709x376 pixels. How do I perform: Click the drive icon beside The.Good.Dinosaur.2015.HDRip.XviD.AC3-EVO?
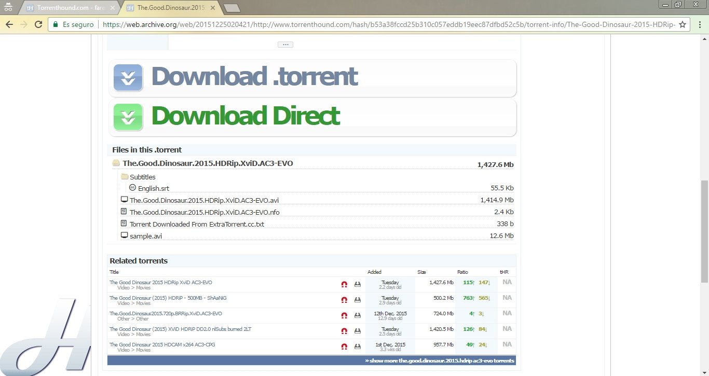[x=116, y=163]
